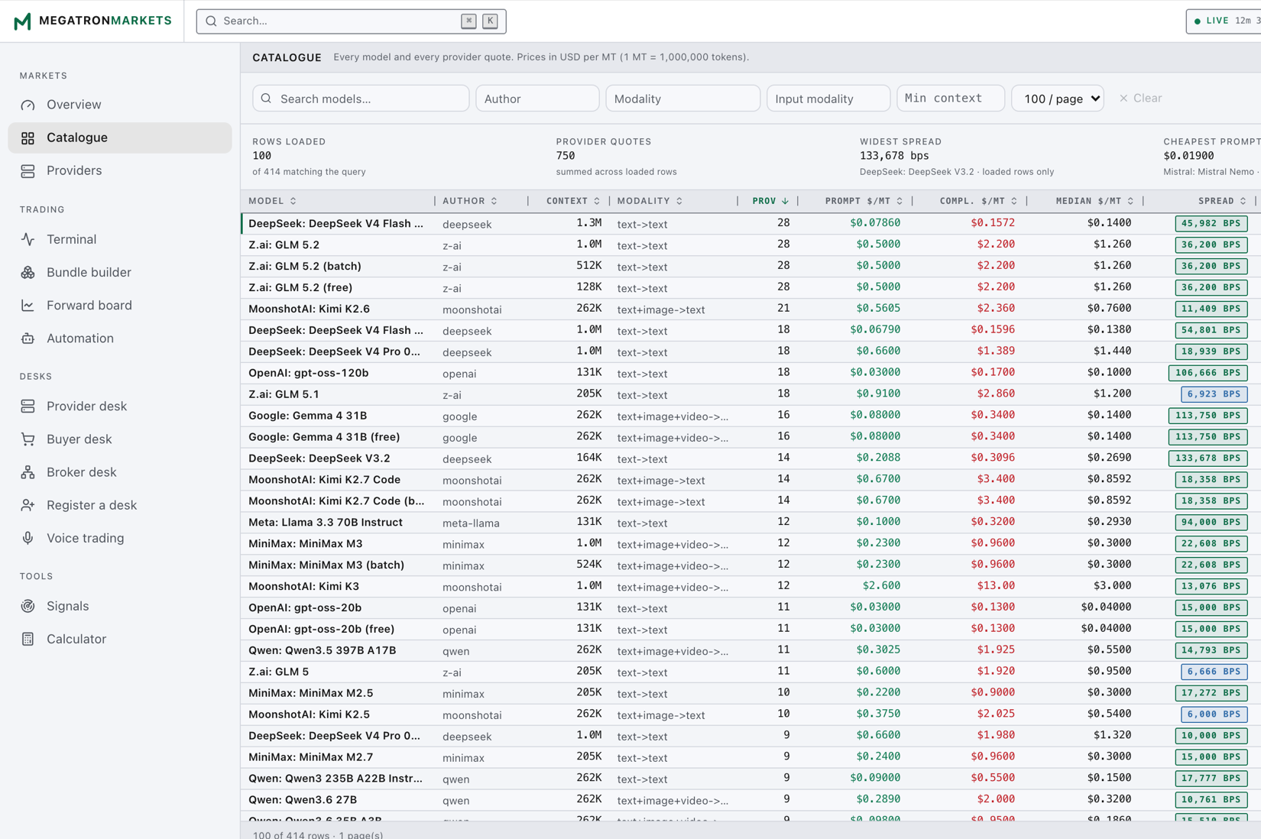Open Providers from the sidebar
Image resolution: width=1261 pixels, height=839 pixels.
click(x=120, y=170)
